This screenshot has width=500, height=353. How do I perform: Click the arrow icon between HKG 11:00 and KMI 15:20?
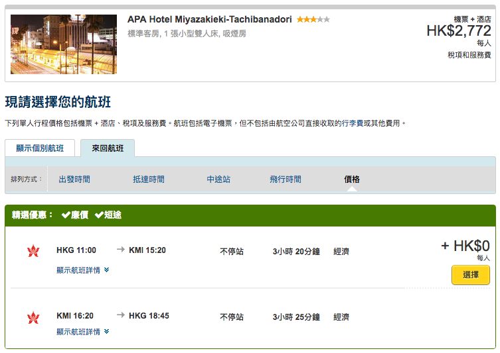click(x=121, y=249)
